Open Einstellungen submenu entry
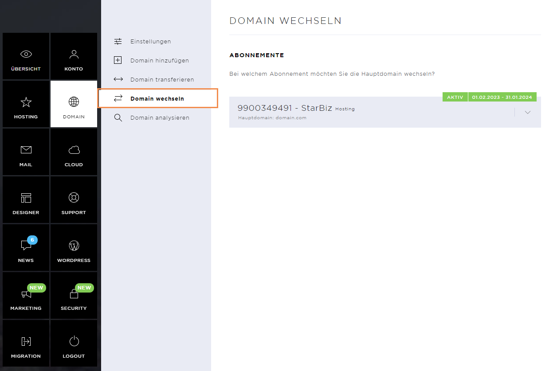This screenshot has height=371, width=557. [151, 41]
